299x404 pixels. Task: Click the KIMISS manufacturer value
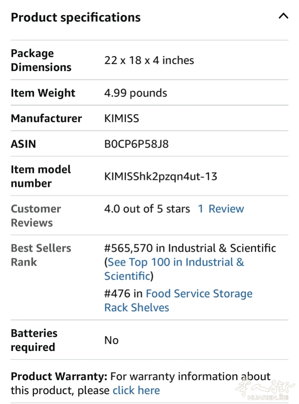[x=121, y=119]
